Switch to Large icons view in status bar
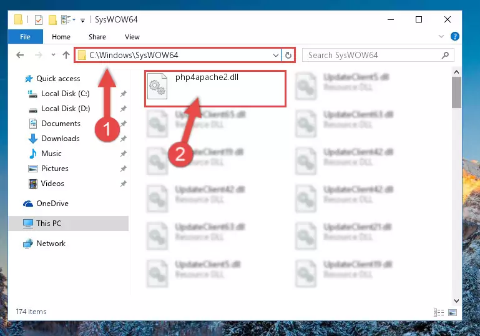 453,312
